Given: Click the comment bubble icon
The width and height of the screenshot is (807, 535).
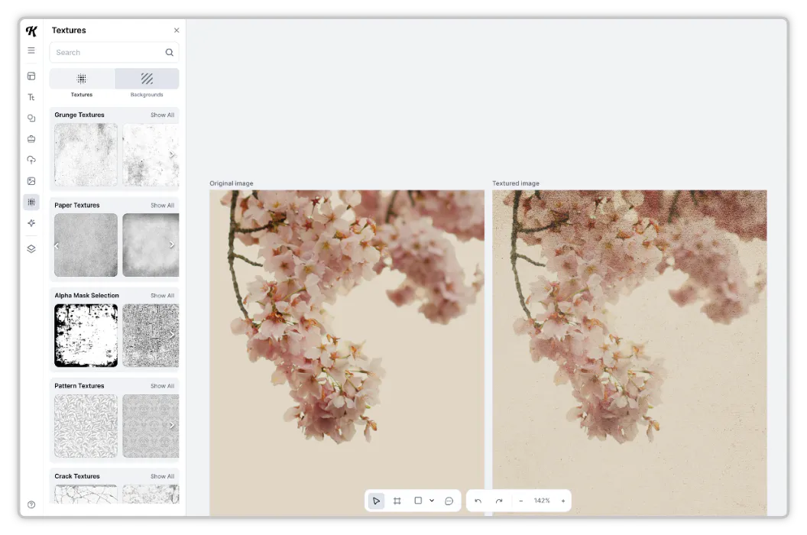Looking at the screenshot, I should [449, 500].
